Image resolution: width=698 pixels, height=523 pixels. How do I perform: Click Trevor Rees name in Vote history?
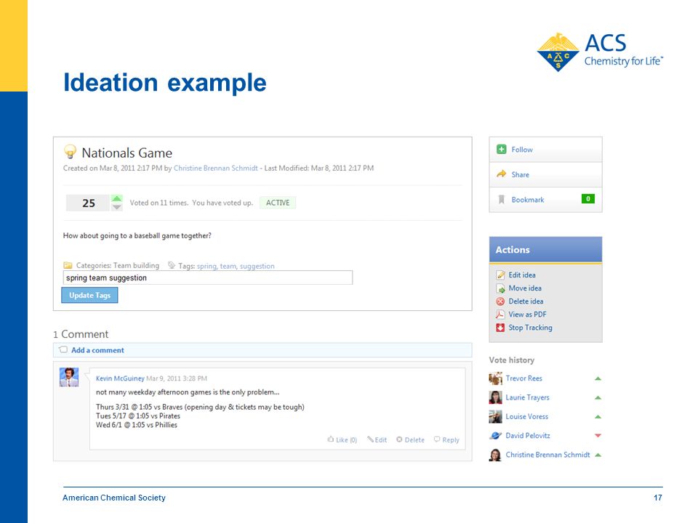(524, 378)
